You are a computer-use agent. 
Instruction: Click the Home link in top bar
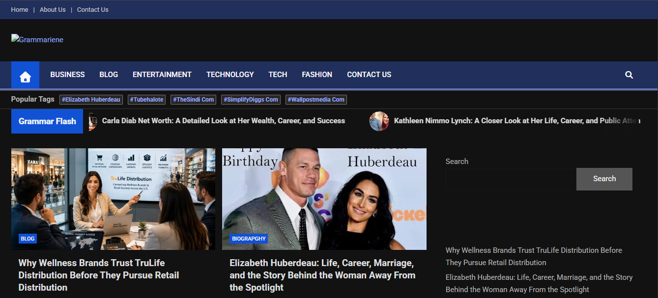[x=20, y=10]
